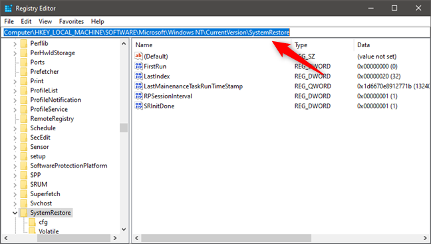Screen dimensions: 431x244
Task: Expand the Print key
Action: point(15,82)
